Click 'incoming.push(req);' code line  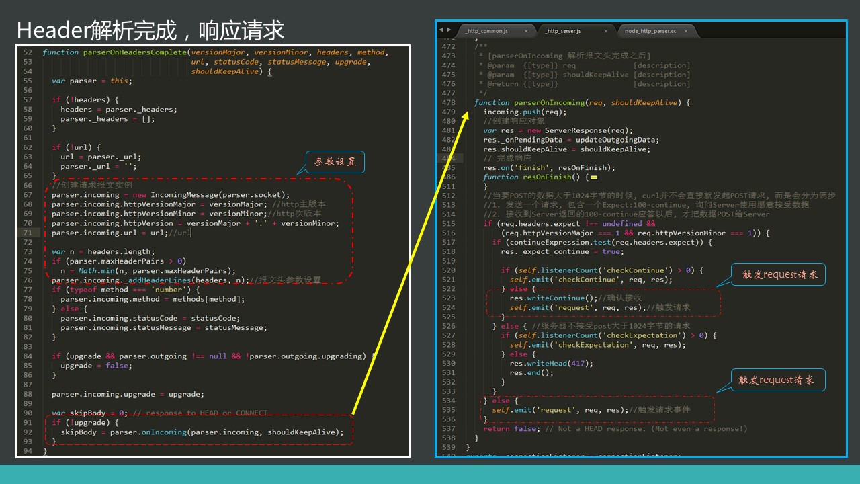pos(525,112)
